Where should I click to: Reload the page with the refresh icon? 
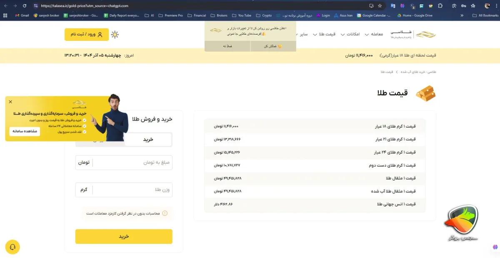[25, 6]
